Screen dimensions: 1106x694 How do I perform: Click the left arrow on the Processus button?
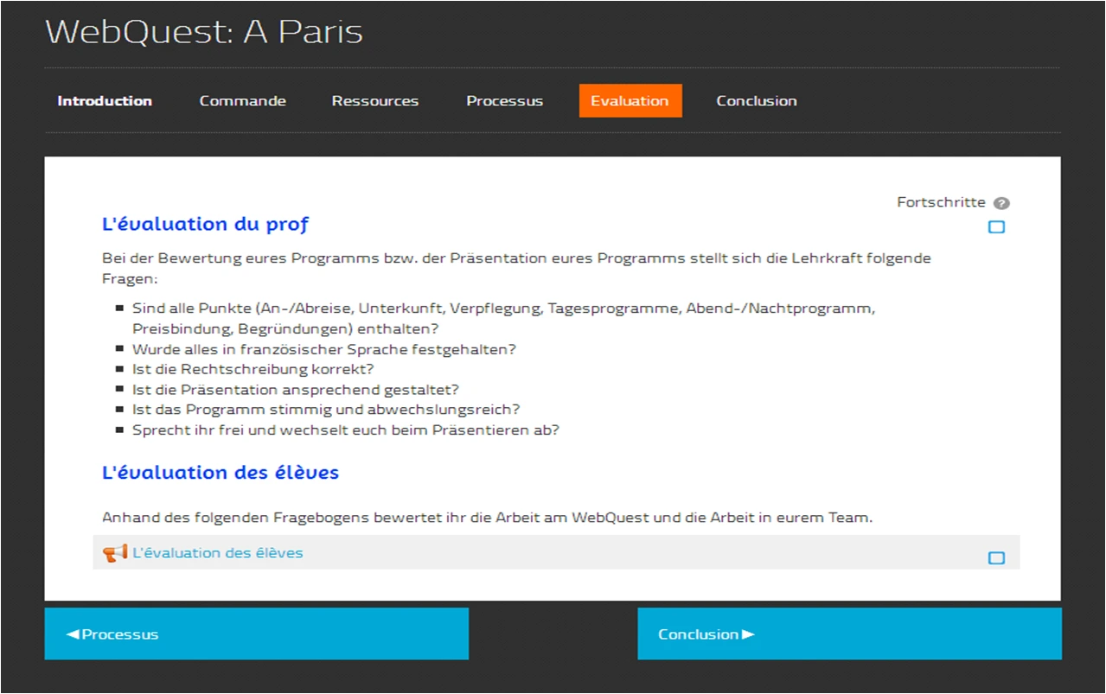(73, 634)
